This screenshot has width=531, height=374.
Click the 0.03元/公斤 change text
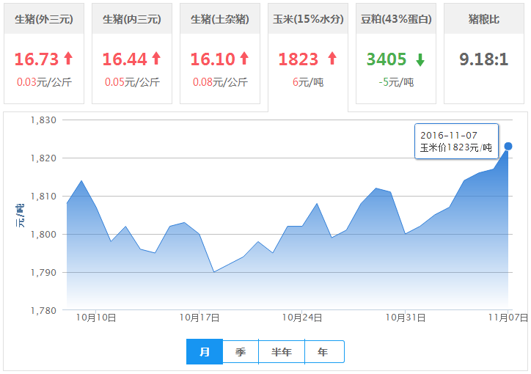click(44, 82)
